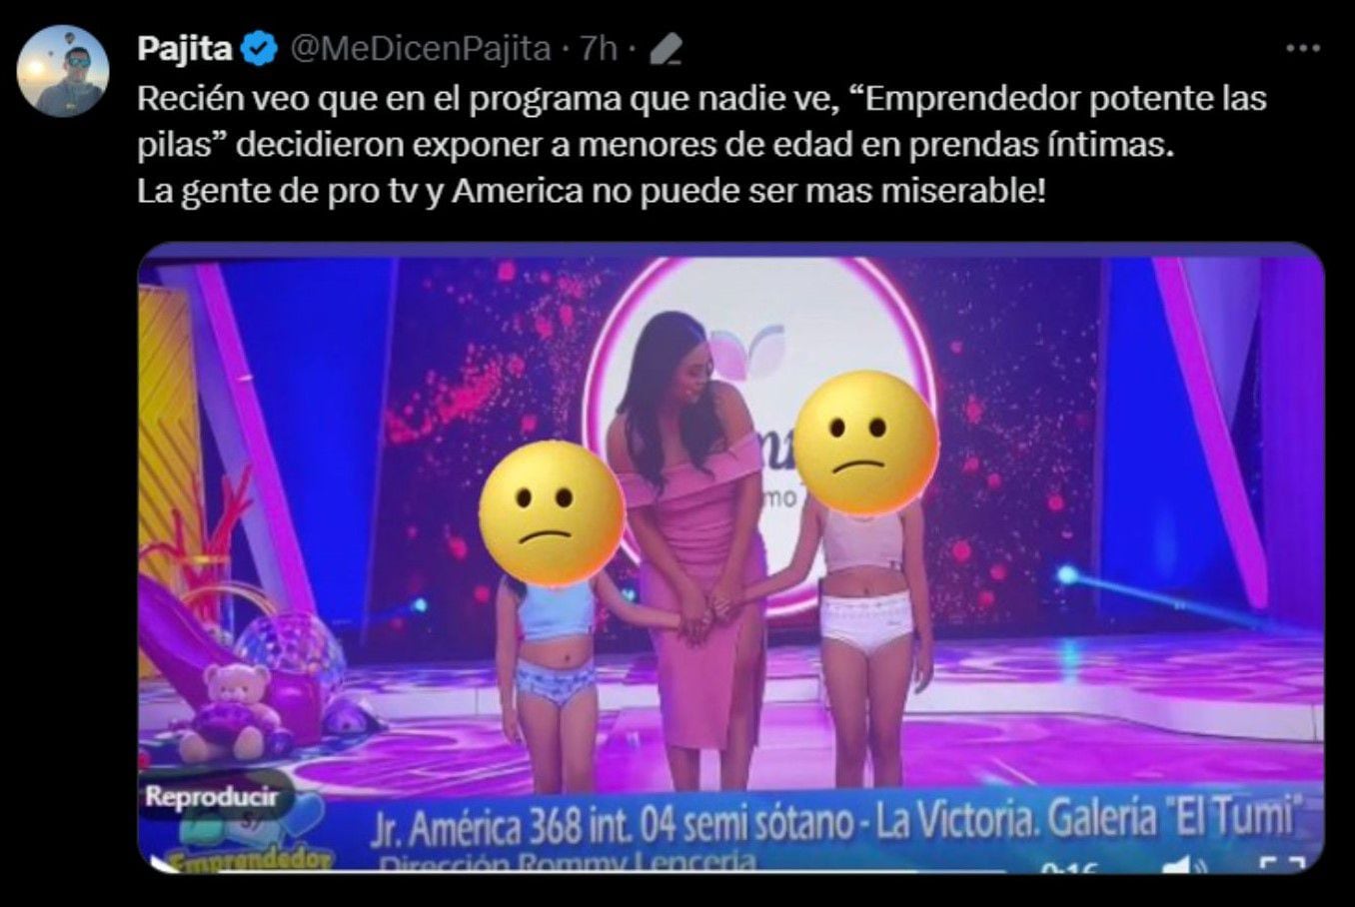The width and height of the screenshot is (1355, 907).
Task: Click the video progress bar
Action: pyautogui.click(x=730, y=871)
